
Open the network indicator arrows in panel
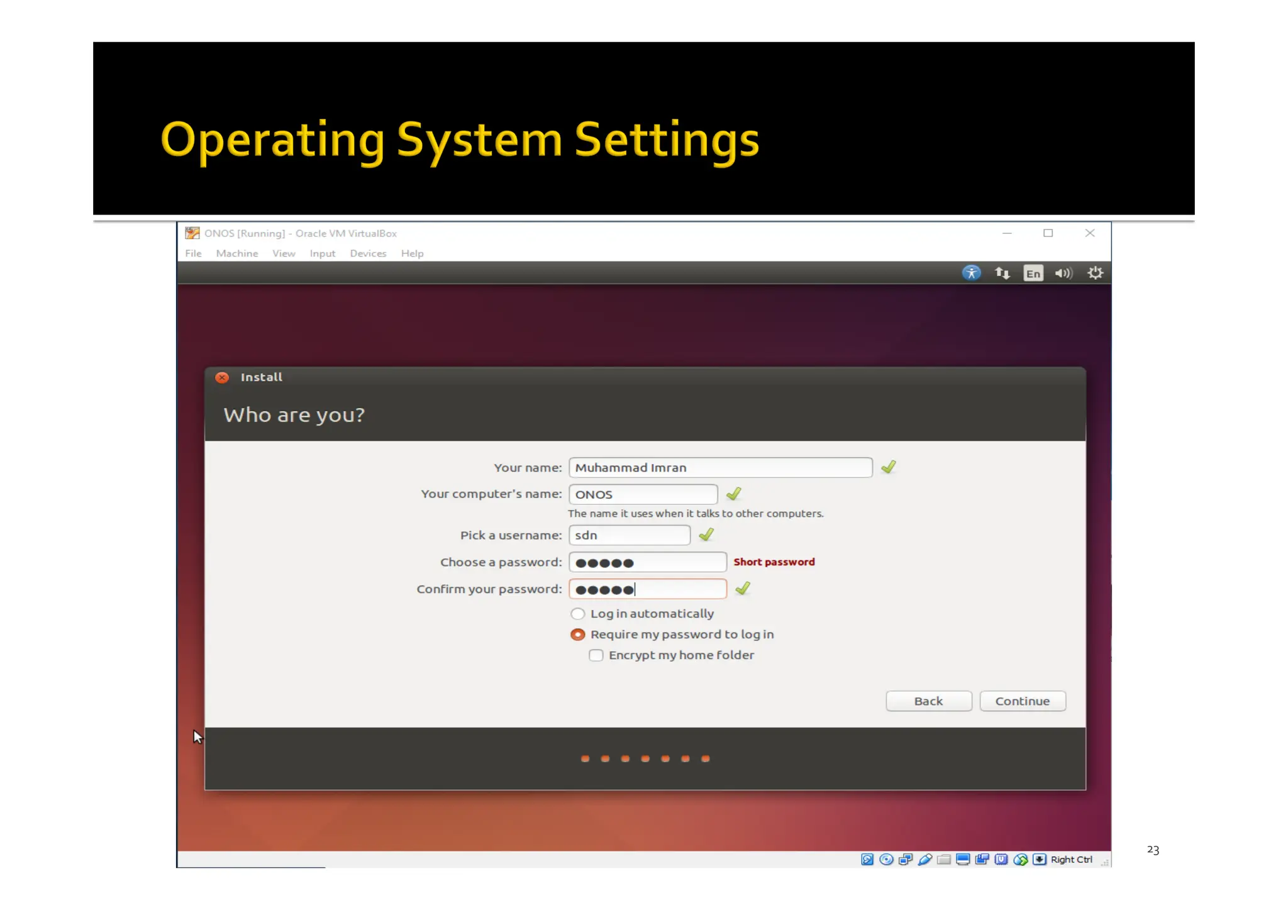point(1002,273)
